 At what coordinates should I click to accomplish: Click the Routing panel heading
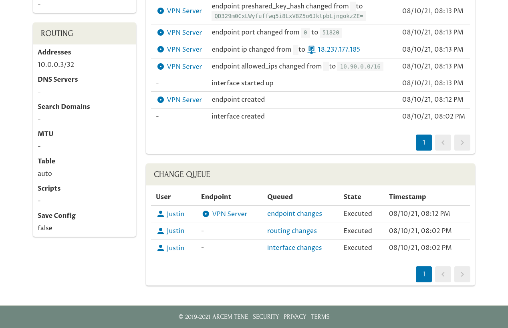(x=57, y=34)
